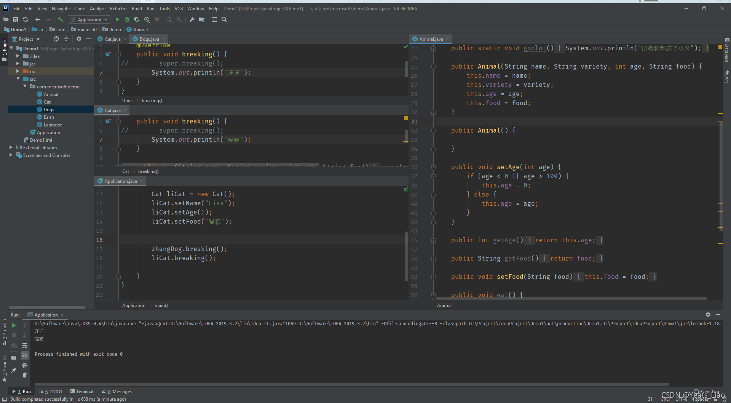Toggle scroll to end in Run console
731x403 pixels.
pyautogui.click(x=25, y=355)
